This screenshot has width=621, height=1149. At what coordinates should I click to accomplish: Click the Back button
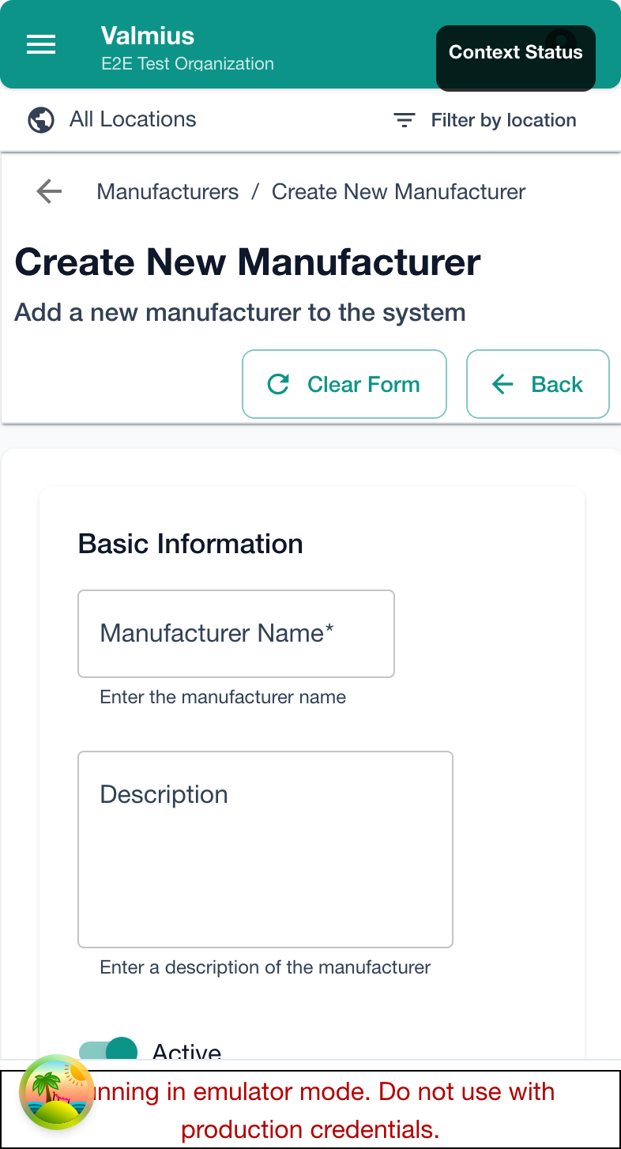click(x=538, y=384)
